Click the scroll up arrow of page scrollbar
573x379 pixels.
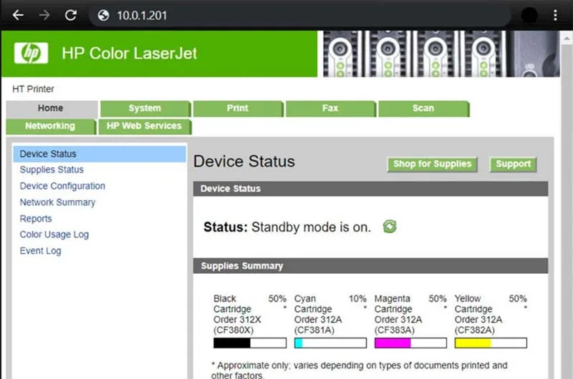click(567, 38)
